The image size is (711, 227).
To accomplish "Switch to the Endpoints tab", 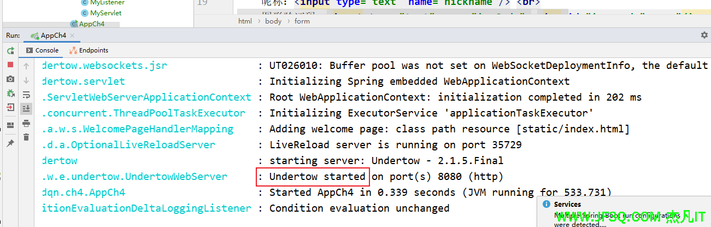I will (89, 50).
